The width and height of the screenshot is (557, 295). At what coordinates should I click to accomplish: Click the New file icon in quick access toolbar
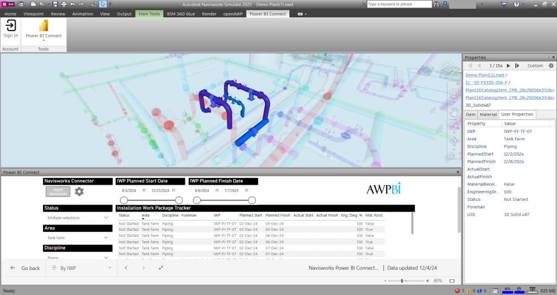coord(33,4)
